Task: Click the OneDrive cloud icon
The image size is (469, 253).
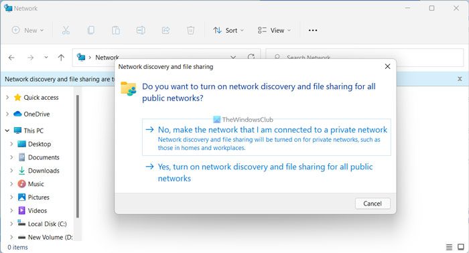Action: tap(17, 114)
